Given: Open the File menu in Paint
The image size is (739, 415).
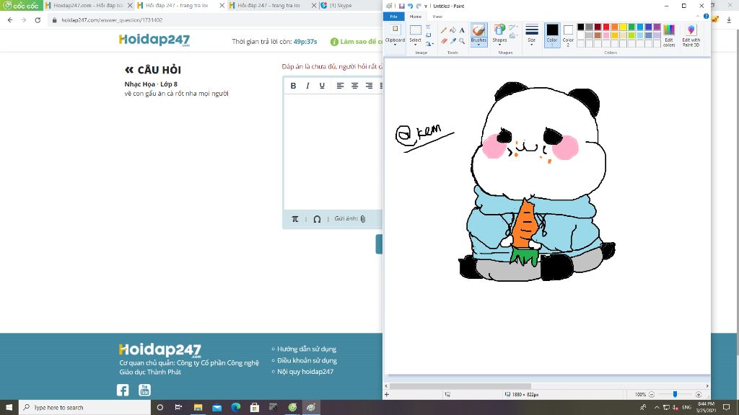Looking at the screenshot, I should click(x=393, y=17).
